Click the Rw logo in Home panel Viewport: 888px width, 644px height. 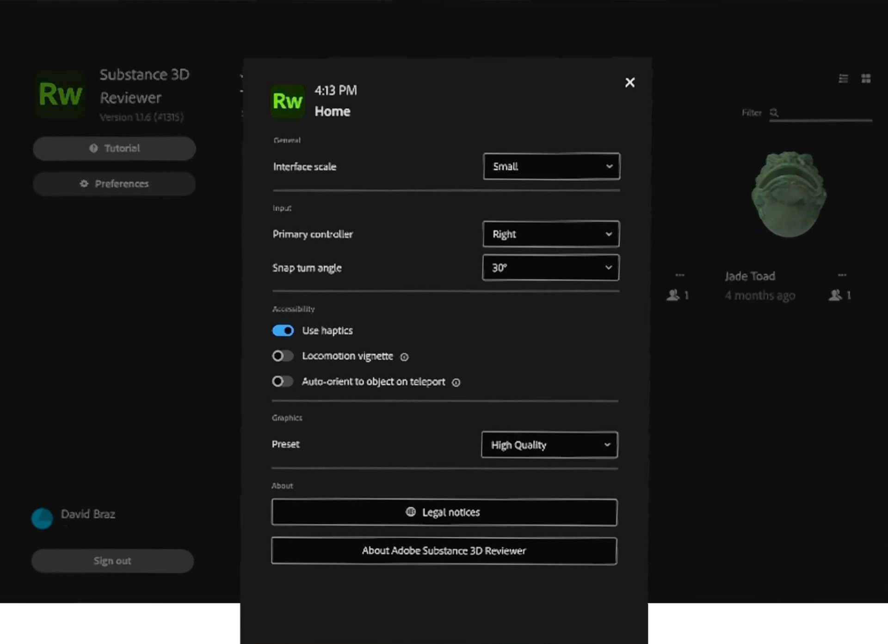click(x=287, y=101)
